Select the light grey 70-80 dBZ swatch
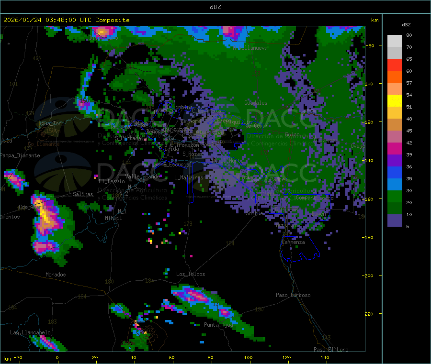Image resolution: width=431 pixels, height=364 pixels. click(x=395, y=41)
